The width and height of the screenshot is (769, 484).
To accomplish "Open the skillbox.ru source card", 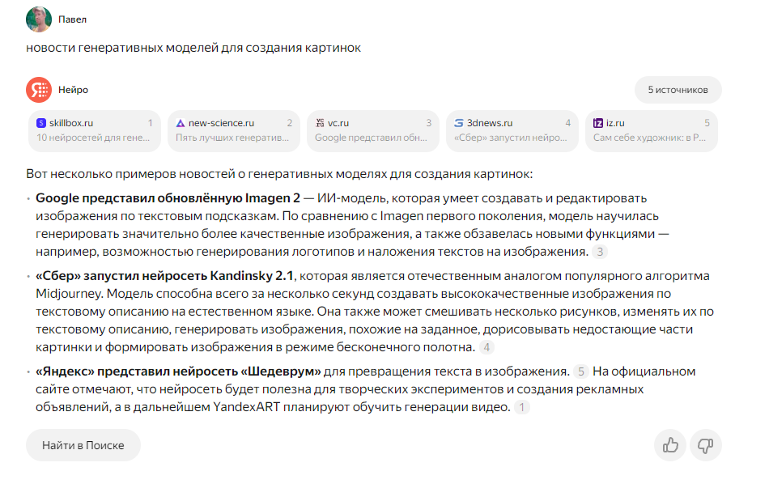I will pos(95,131).
